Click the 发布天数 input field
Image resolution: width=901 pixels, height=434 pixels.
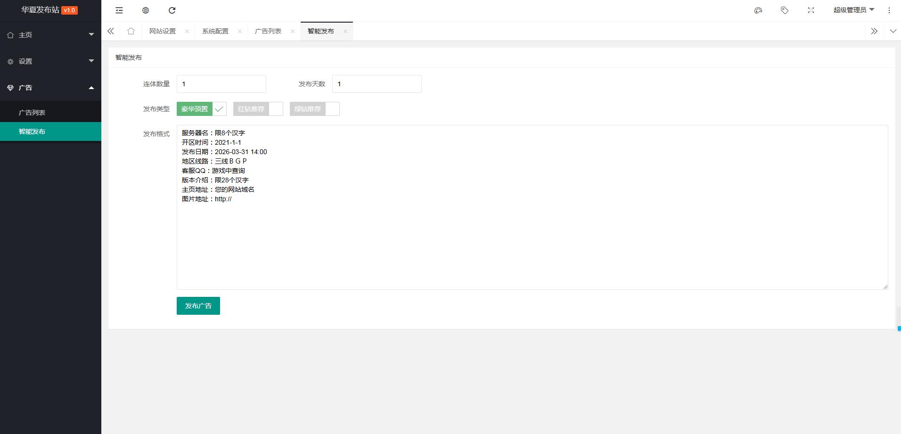pyautogui.click(x=377, y=84)
